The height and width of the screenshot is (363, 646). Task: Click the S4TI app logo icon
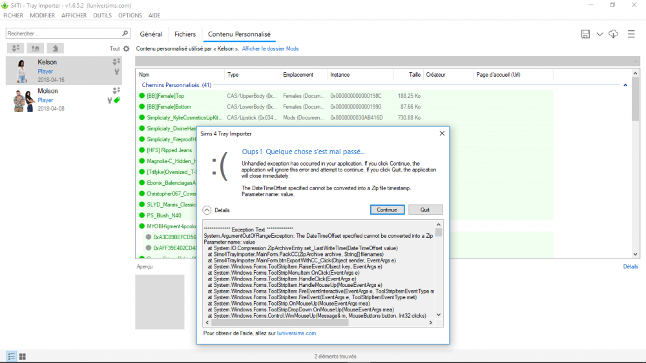(5, 5)
